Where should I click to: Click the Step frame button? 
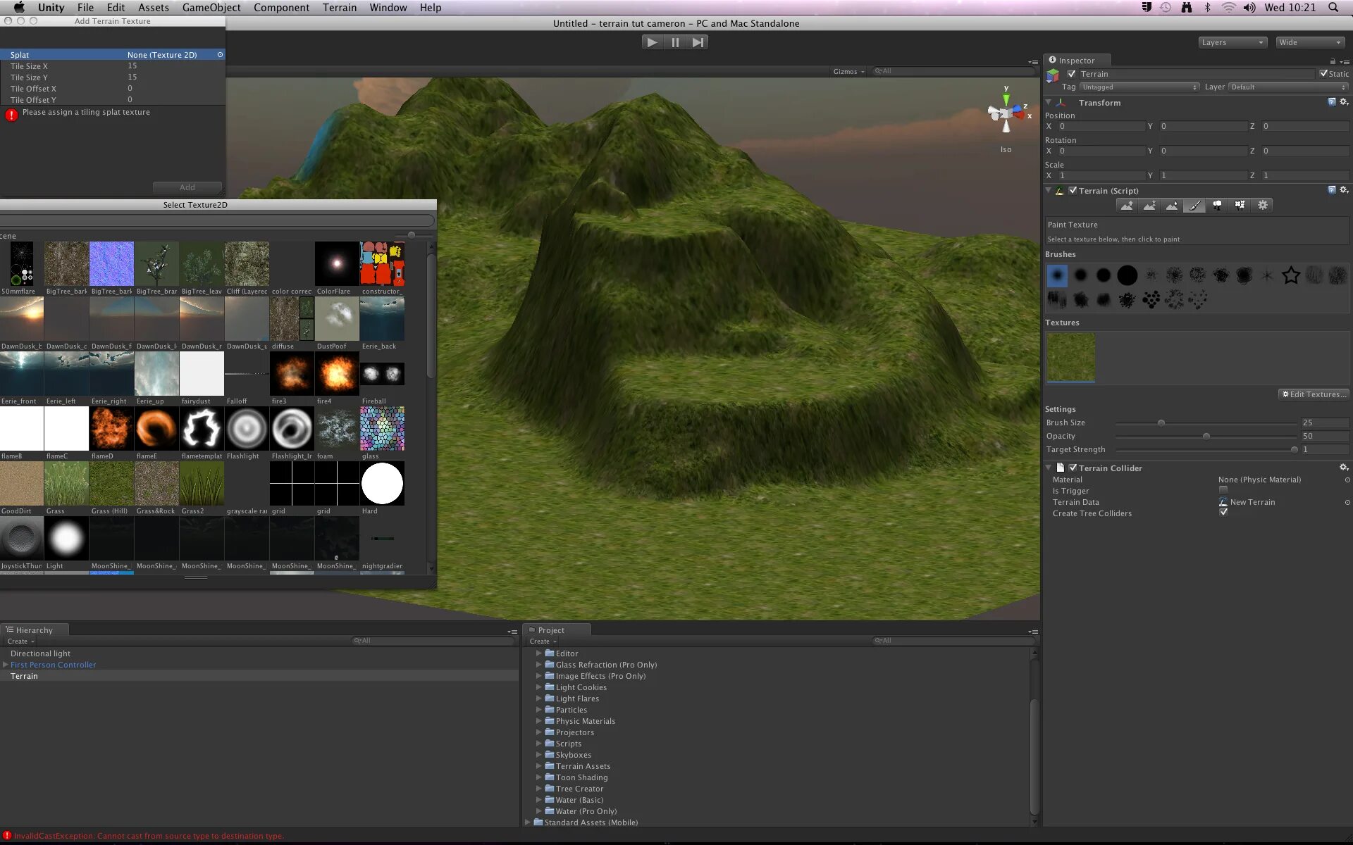697,42
